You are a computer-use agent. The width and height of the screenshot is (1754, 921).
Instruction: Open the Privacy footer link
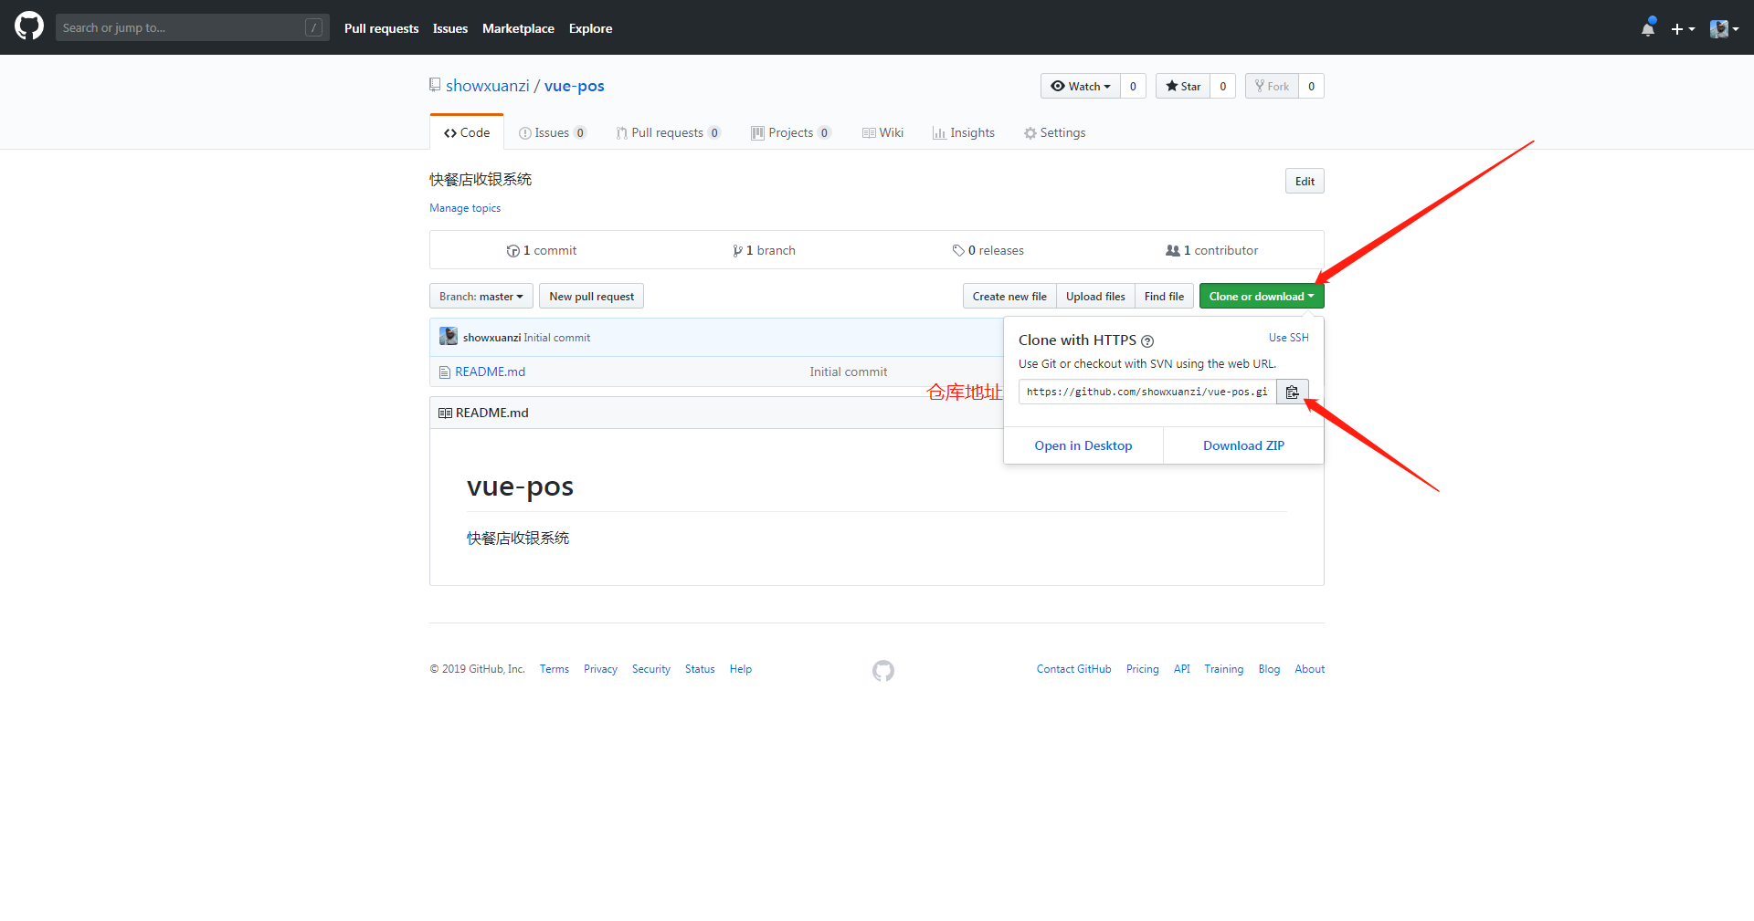(x=600, y=669)
